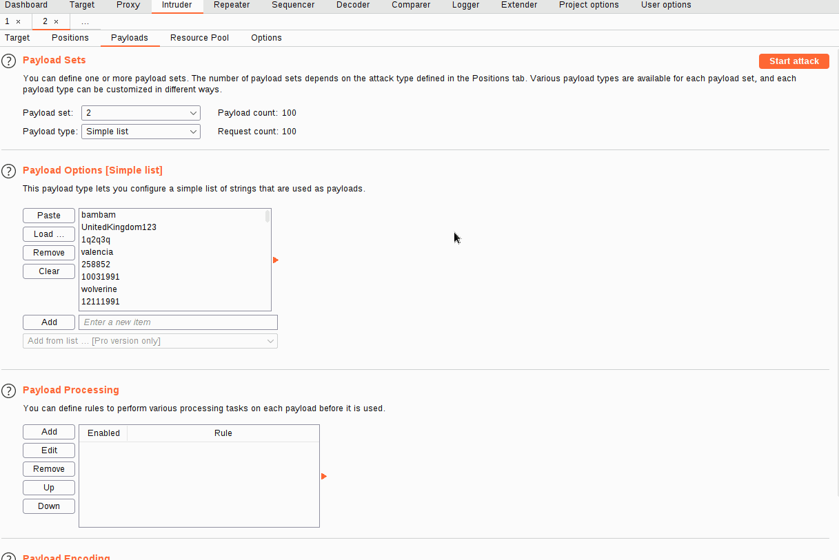The height and width of the screenshot is (560, 839).
Task: Select UnitedKingdom123 in the payload list
Action: [119, 227]
